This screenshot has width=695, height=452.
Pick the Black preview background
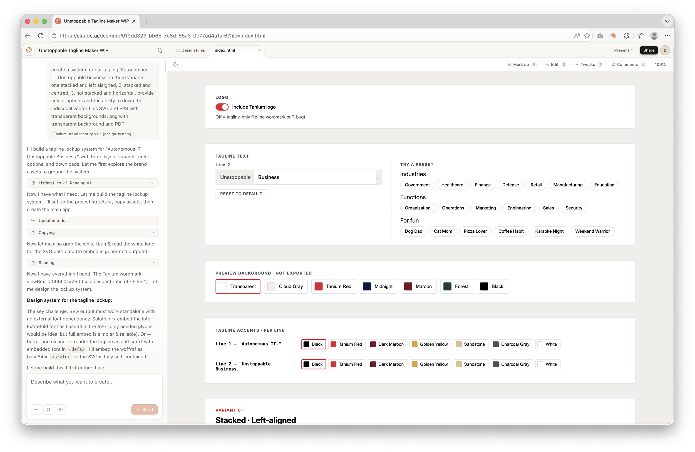click(x=492, y=286)
